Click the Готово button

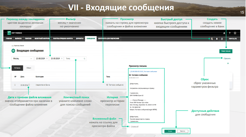click(170, 131)
